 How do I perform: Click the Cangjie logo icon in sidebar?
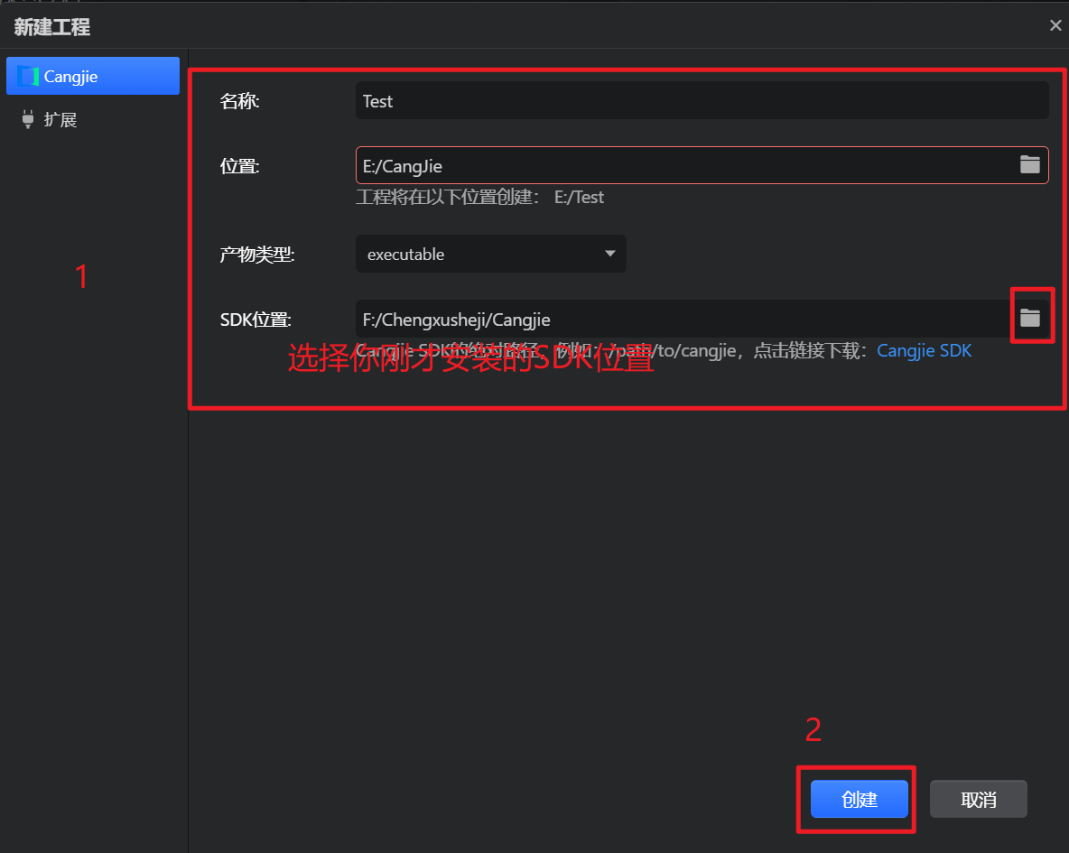[29, 77]
